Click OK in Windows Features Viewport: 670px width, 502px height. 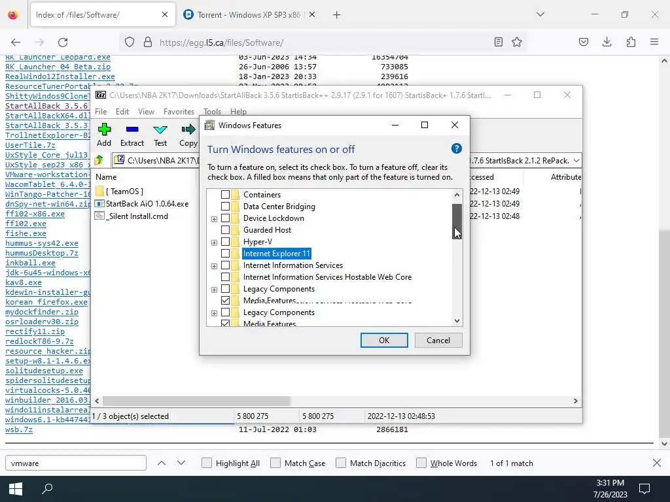pos(384,340)
